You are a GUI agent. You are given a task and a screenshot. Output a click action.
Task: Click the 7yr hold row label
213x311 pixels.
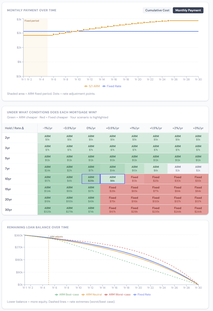coord(8,169)
